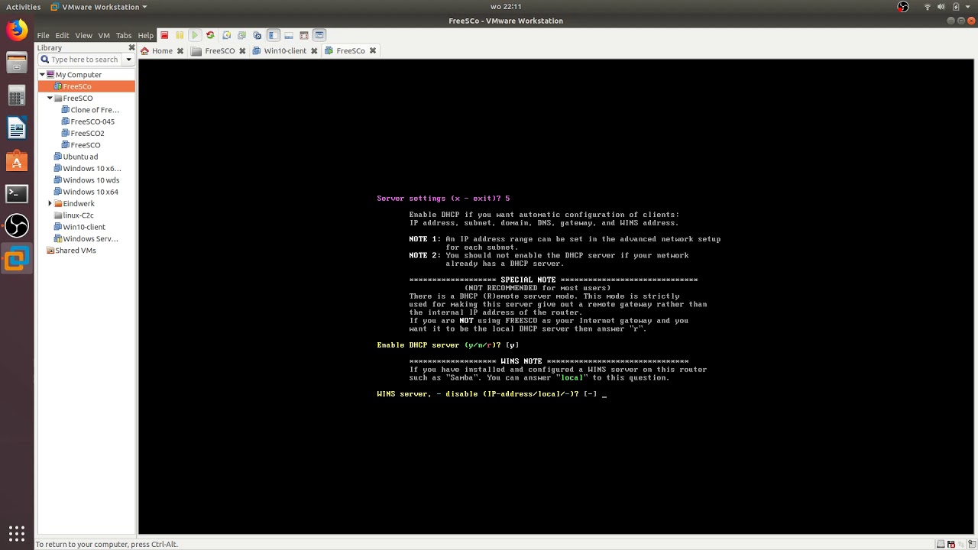Click the green Power On play icon
This screenshot has height=550, width=978.
(x=195, y=35)
